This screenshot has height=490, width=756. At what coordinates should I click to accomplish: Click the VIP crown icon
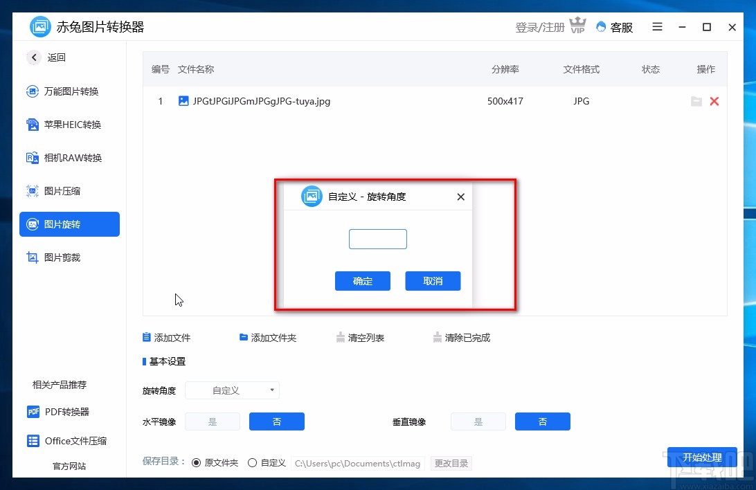(577, 26)
